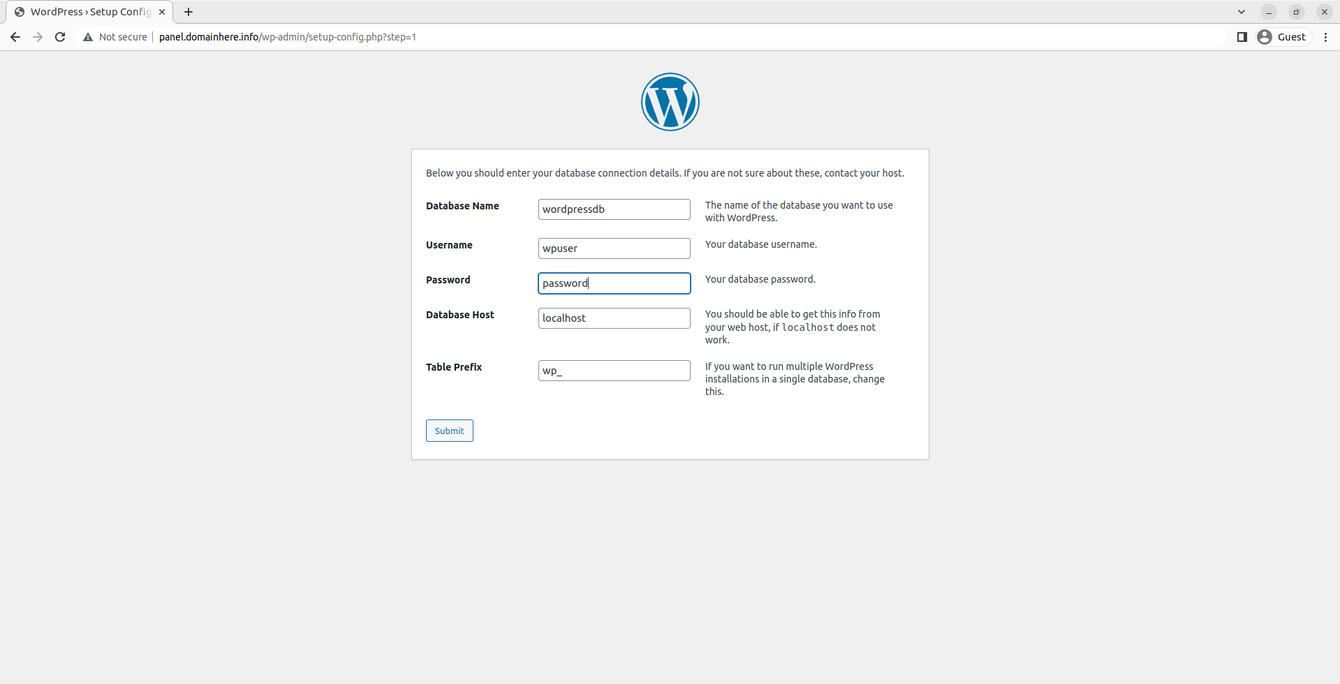Click the browser back arrow
This screenshot has width=1340, height=684.
click(15, 37)
